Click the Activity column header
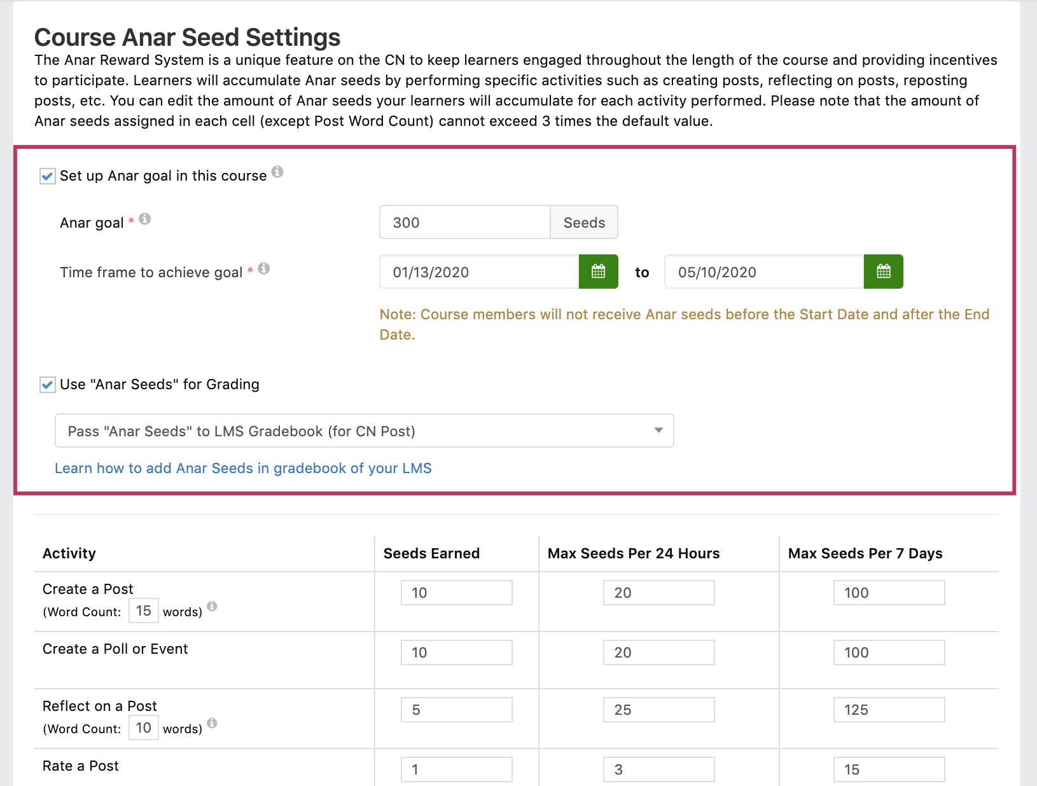Screen dimensions: 1037x786 pos(69,553)
